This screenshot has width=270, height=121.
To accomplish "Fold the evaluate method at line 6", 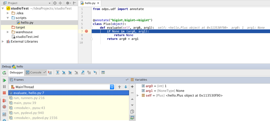I will coord(91,28).
